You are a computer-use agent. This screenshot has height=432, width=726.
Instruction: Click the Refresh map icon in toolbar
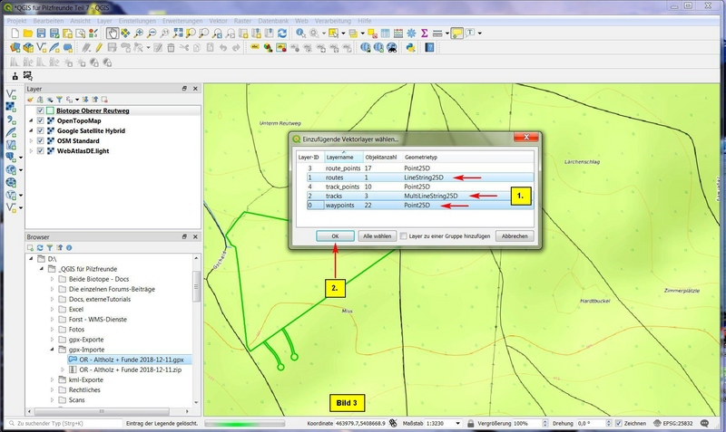pos(283,33)
